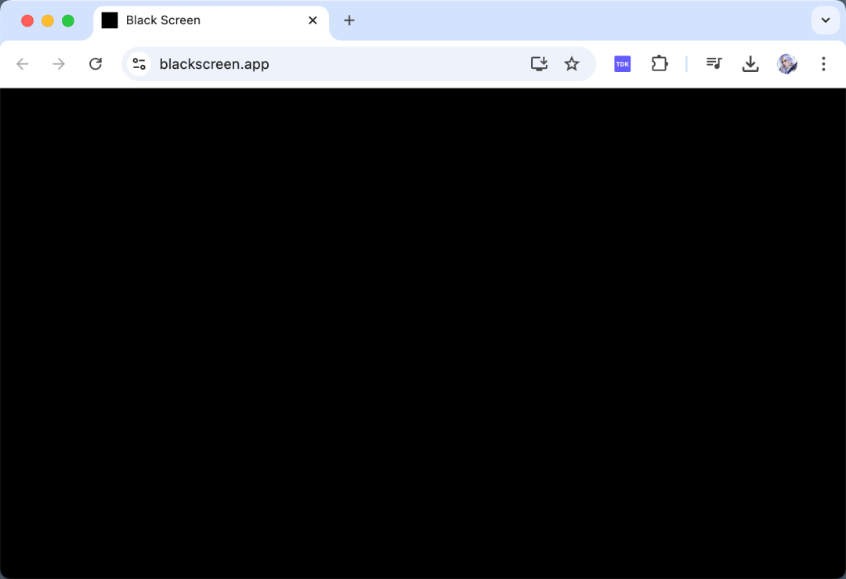Open the Chrome three-dot menu
Image resolution: width=846 pixels, height=579 pixels.
[823, 64]
